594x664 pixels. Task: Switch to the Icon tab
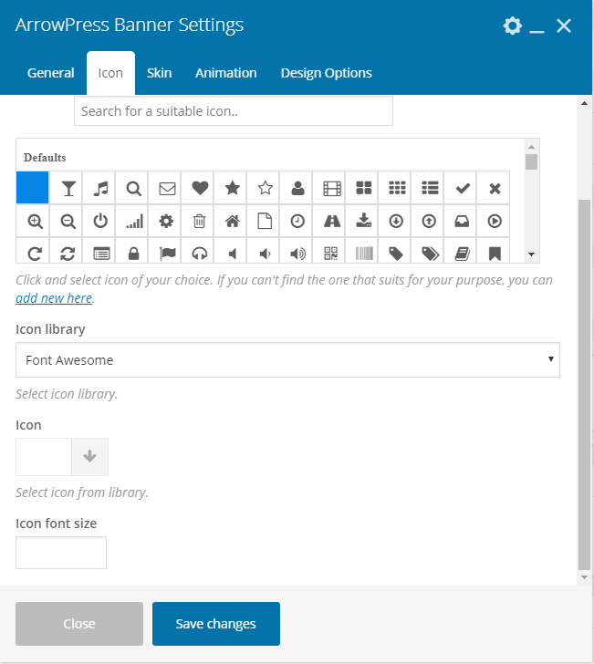click(x=110, y=73)
